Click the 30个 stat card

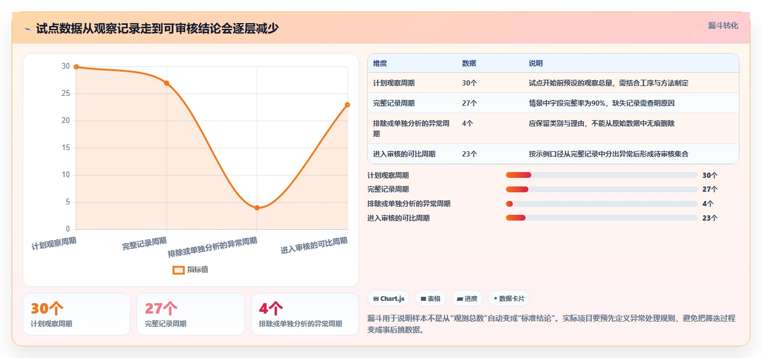point(76,314)
